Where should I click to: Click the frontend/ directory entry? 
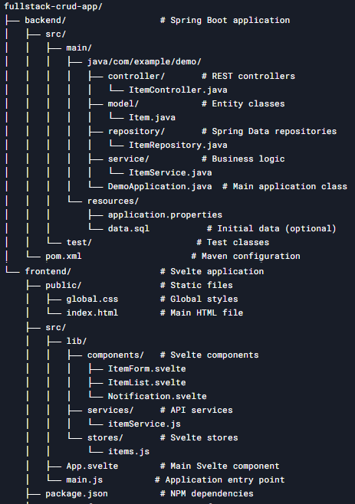click(x=48, y=271)
